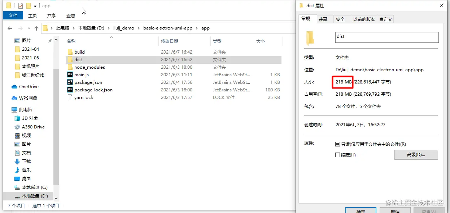Screen dimensions: 450x213
Task: Open customize quick access toolbar dropdown
Action: pos(35,6)
